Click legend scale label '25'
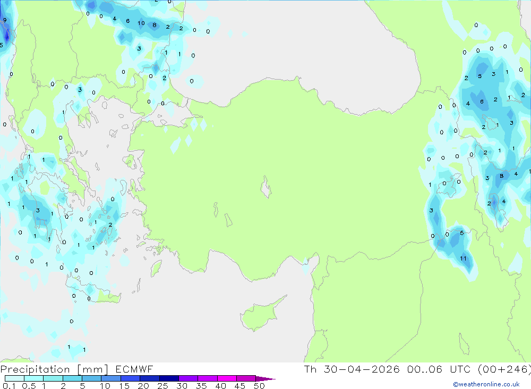Screen dimensions: 531x389 (x=163, y=386)
